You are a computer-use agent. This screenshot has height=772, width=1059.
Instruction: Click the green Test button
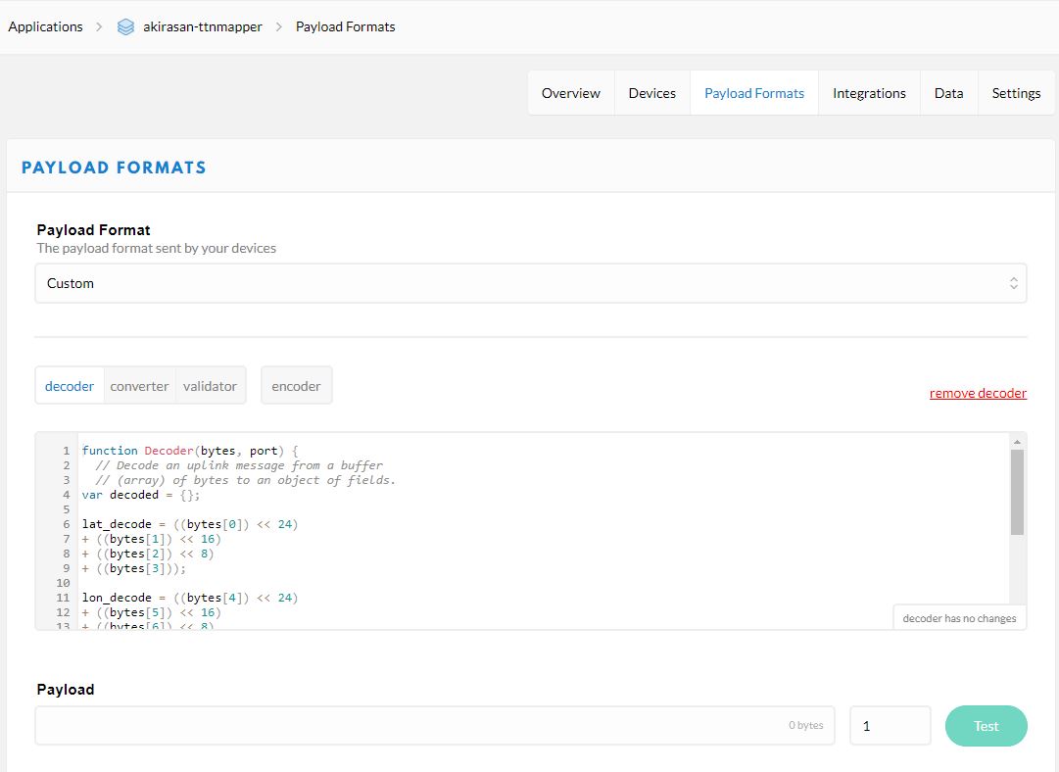click(x=987, y=726)
